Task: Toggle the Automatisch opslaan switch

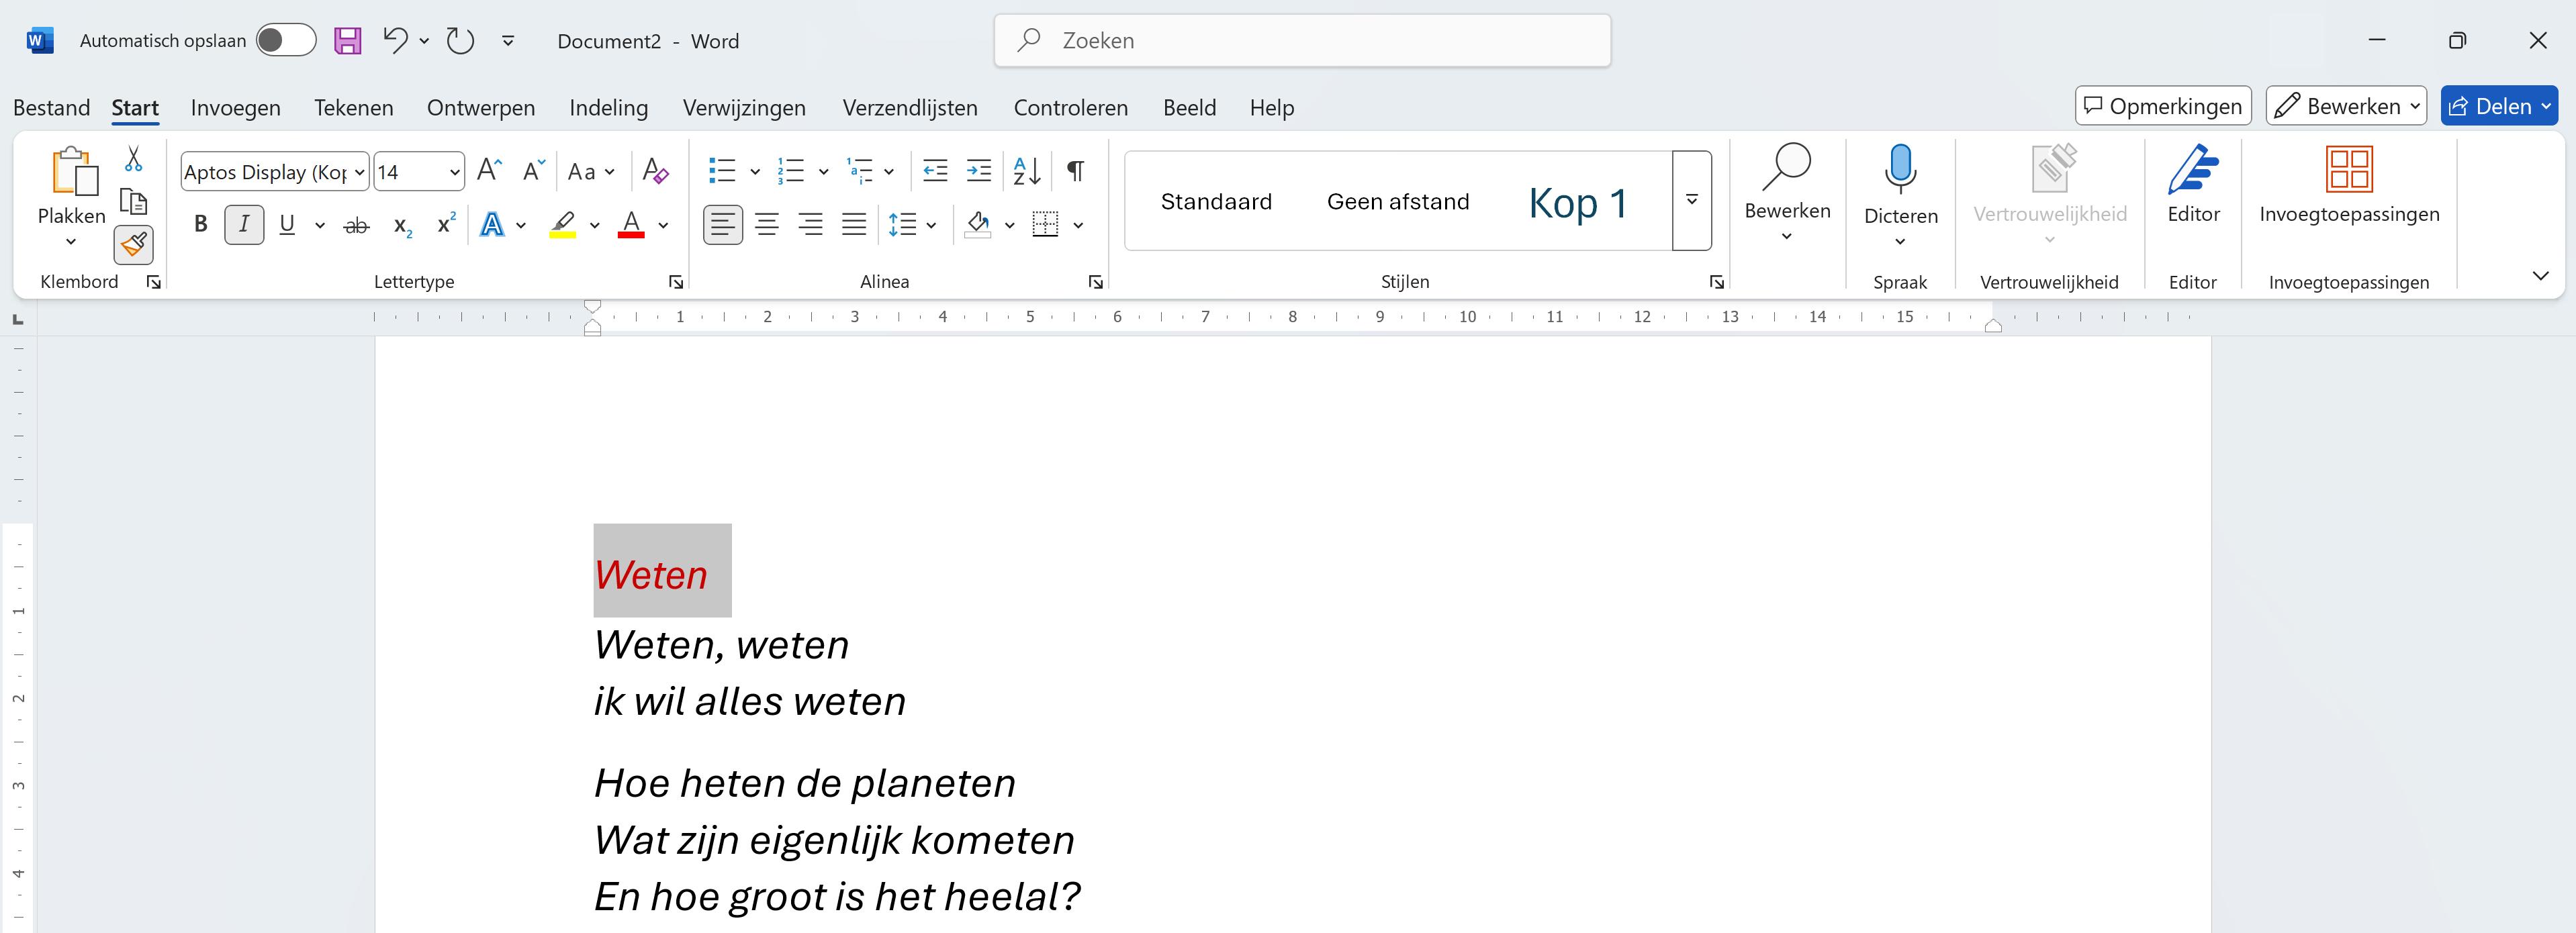Action: pos(286,41)
